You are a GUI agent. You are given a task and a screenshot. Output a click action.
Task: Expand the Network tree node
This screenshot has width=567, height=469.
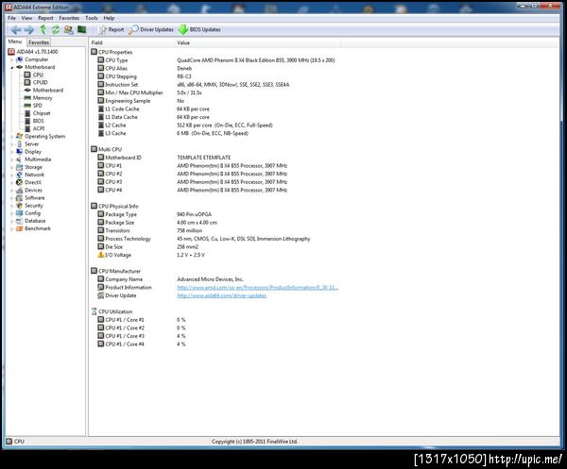(12, 175)
